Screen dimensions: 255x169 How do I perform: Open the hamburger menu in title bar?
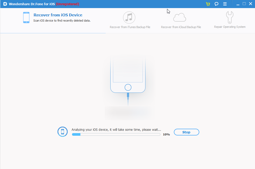[x=225, y=4]
